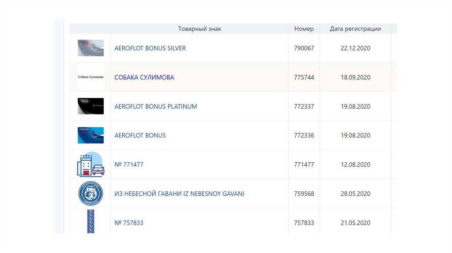This screenshot has height=253, width=452.
Task: Click the black Aeroflot Bonus Platinum card image
Action: pyautogui.click(x=90, y=106)
